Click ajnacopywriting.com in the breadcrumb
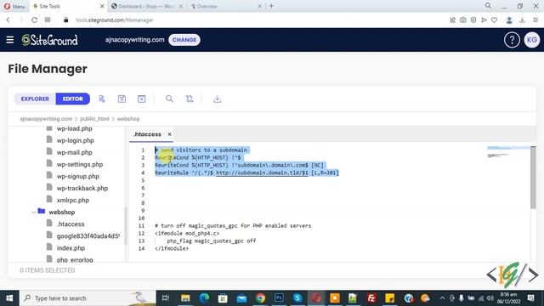 tap(46, 119)
